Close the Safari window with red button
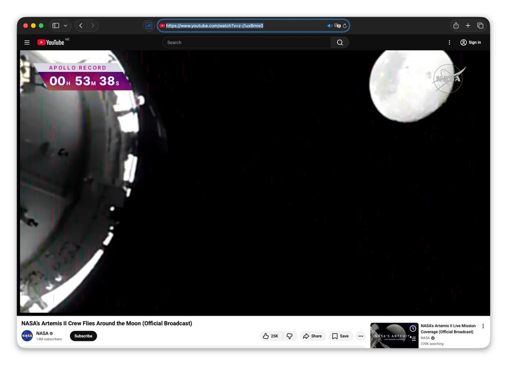 [x=25, y=25]
